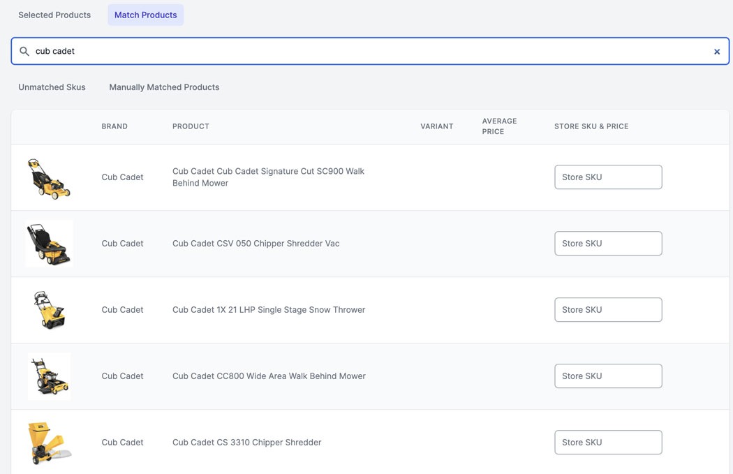Click the Brand column header
This screenshot has height=474, width=733.
[x=114, y=126]
